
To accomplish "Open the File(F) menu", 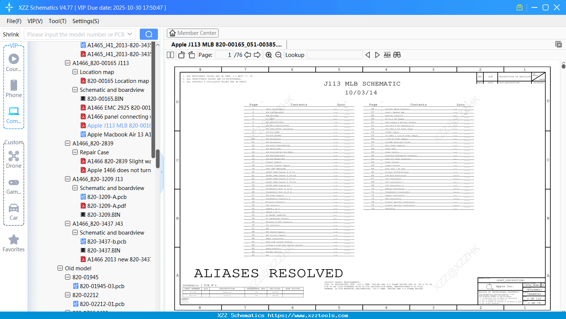I will tap(14, 21).
